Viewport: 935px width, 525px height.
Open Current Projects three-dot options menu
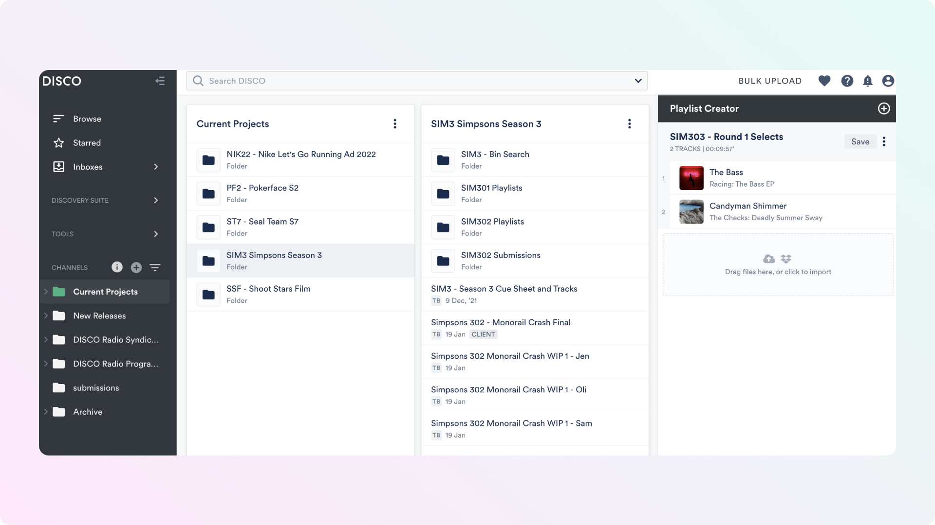coord(394,124)
